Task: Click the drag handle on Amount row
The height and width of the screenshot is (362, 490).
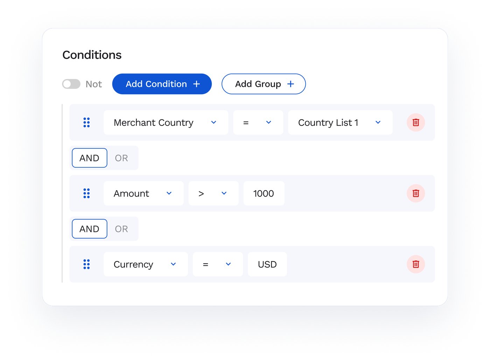Action: point(86,193)
